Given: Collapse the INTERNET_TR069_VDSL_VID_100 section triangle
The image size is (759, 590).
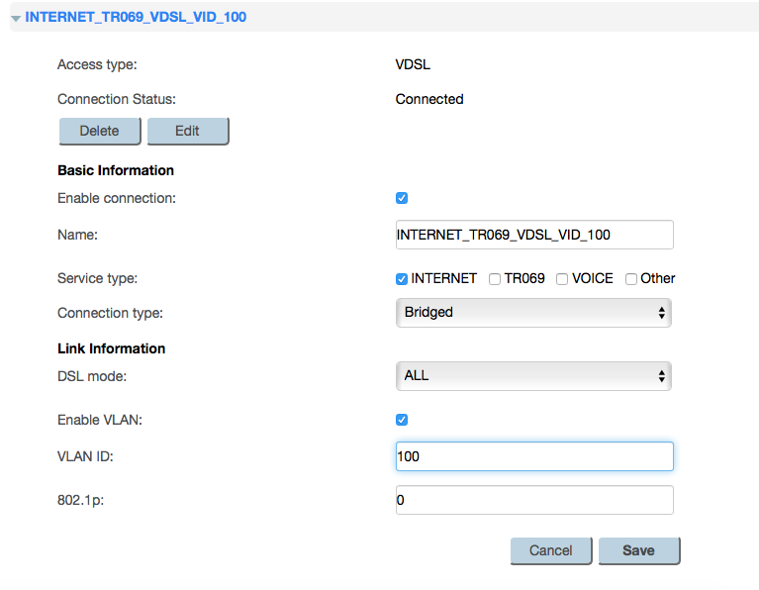Looking at the screenshot, I should click(16, 19).
